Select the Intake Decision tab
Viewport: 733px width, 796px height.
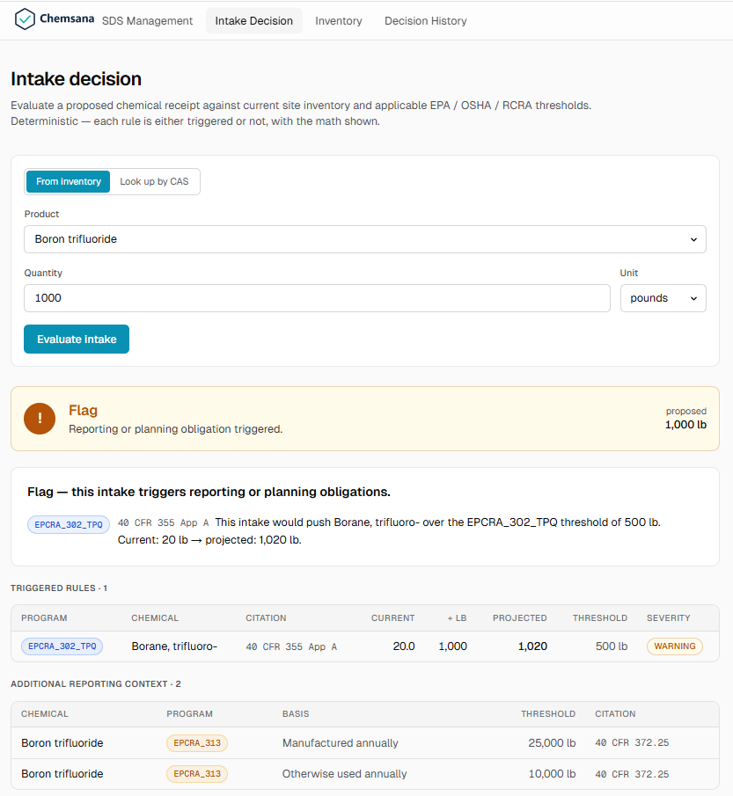point(254,21)
